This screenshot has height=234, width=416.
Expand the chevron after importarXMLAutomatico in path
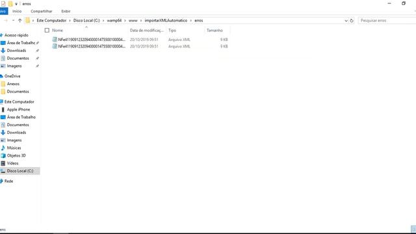click(190, 20)
